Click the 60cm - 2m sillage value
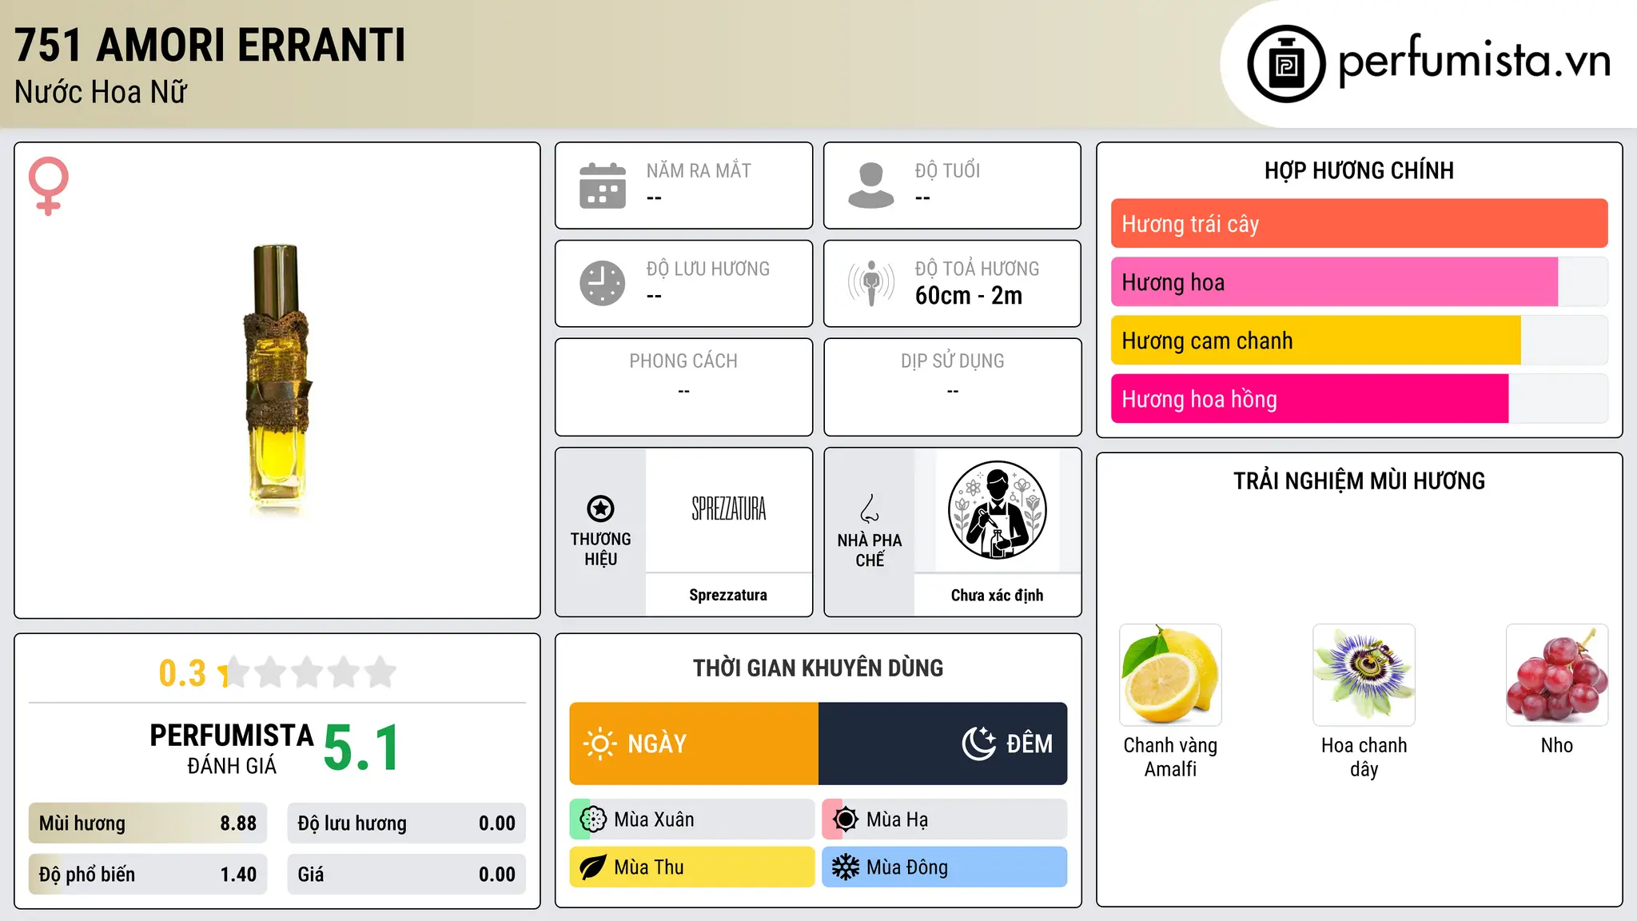The width and height of the screenshot is (1637, 921). coord(969,296)
